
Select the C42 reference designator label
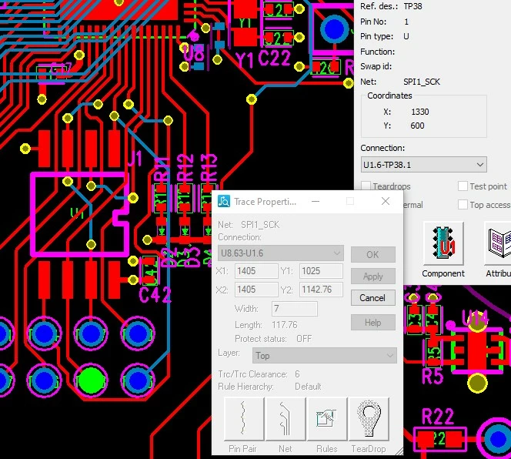pyautogui.click(x=155, y=295)
